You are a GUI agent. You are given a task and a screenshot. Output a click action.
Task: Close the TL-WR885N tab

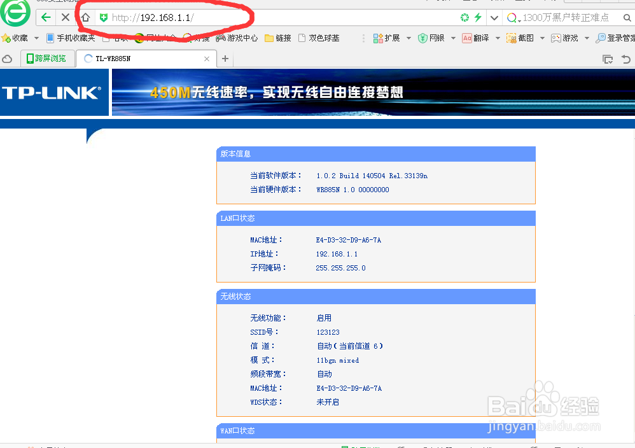pyautogui.click(x=207, y=59)
